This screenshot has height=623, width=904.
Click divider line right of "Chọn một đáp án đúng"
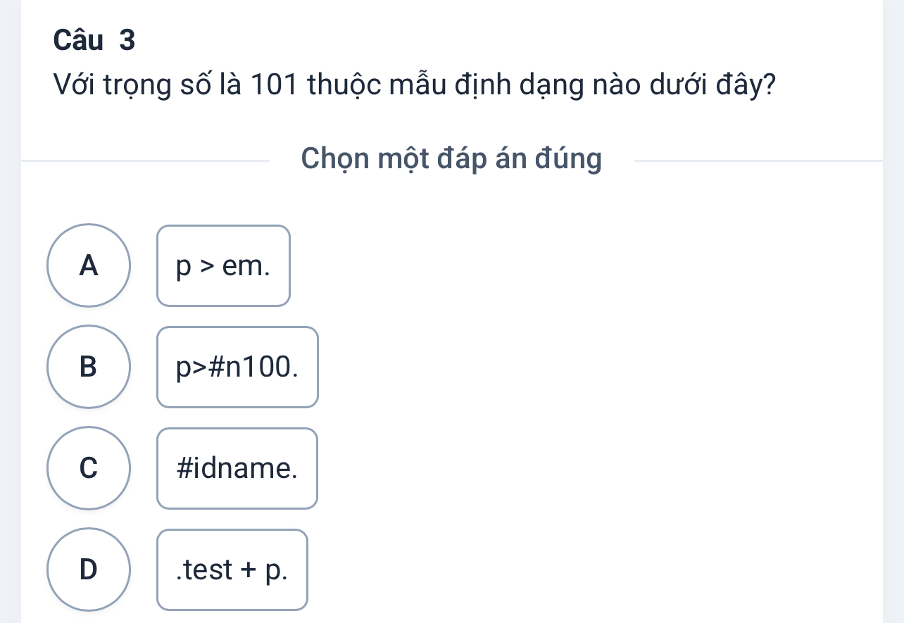pyautogui.click(x=758, y=161)
